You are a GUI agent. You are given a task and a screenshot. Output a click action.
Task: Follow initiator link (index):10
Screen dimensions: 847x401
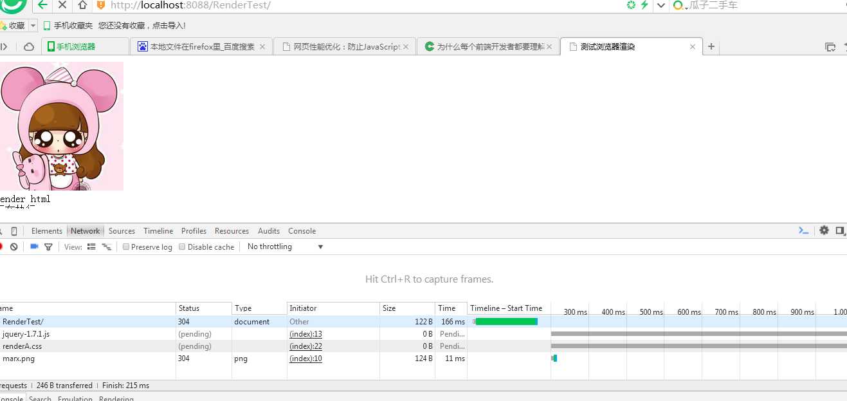305,359
